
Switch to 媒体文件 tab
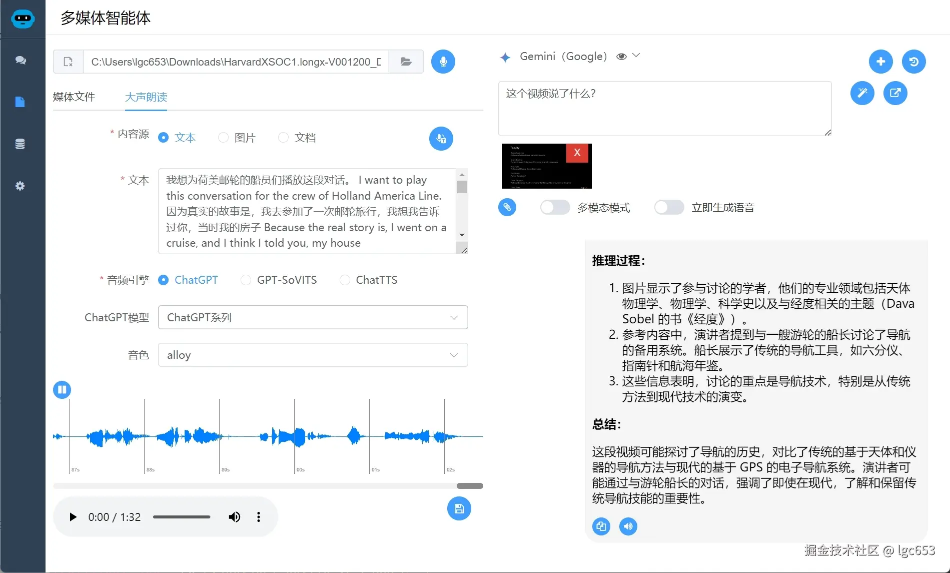[74, 97]
